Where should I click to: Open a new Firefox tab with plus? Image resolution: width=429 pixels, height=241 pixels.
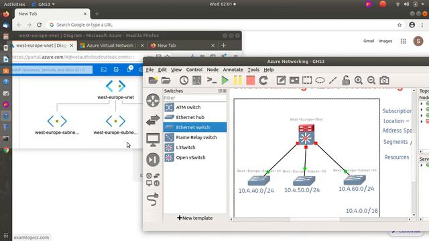point(223,46)
